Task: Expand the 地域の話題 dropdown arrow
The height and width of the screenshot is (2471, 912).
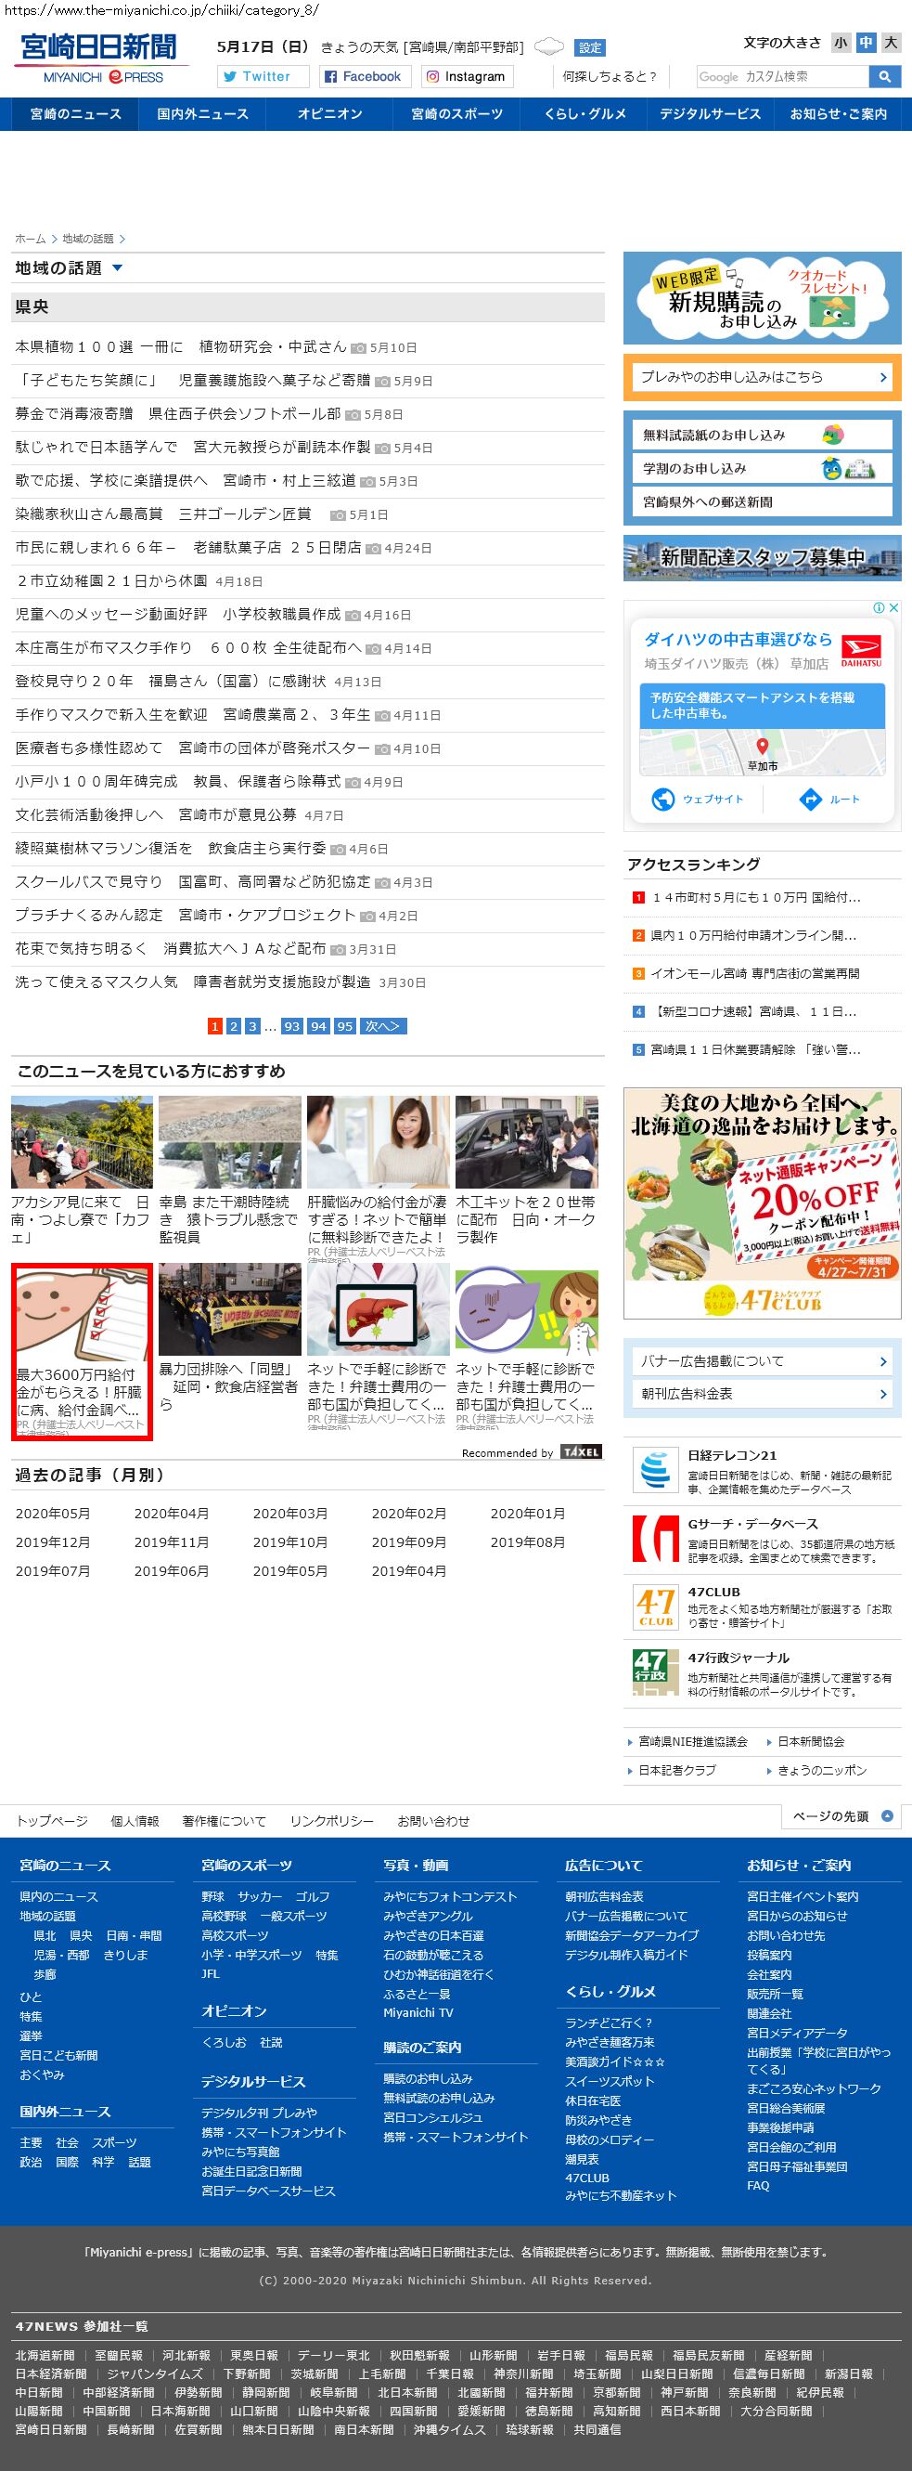Action: coord(117,268)
